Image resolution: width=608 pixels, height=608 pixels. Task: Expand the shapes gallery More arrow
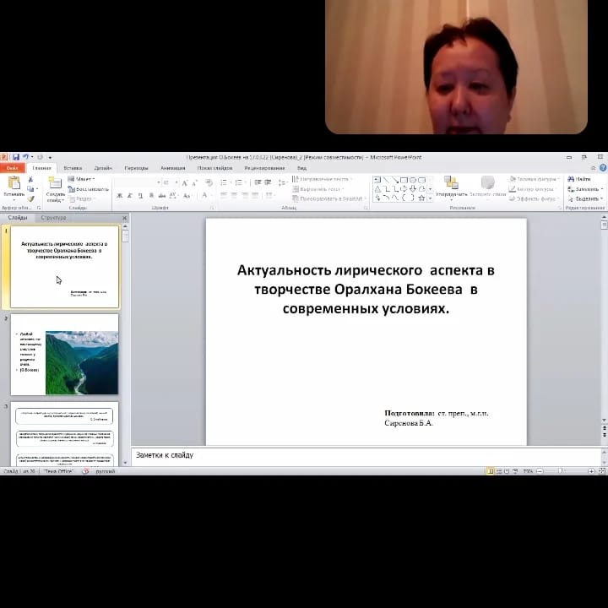pos(430,198)
